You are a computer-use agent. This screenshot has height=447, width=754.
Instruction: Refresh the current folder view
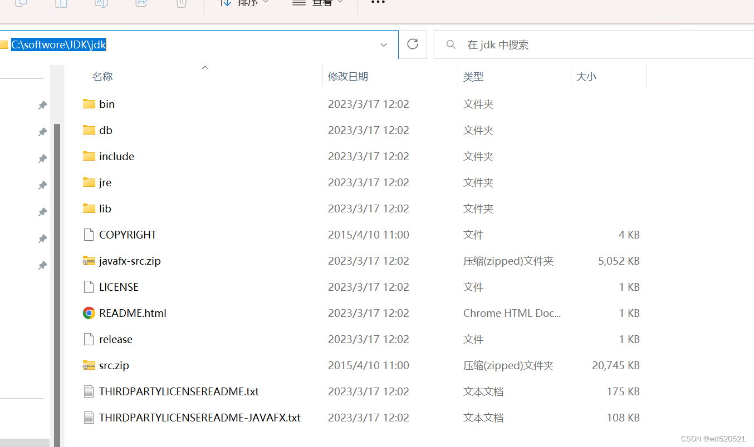(x=413, y=44)
